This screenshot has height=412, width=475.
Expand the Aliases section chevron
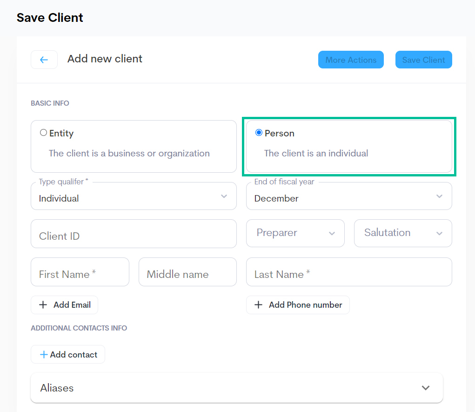point(425,388)
